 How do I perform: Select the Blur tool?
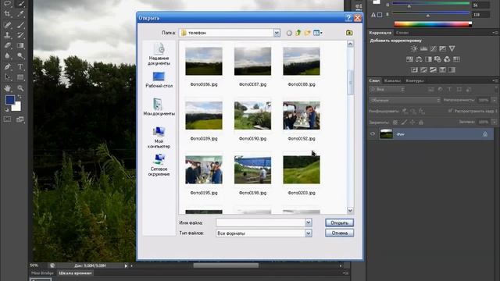pyautogui.click(x=7, y=56)
